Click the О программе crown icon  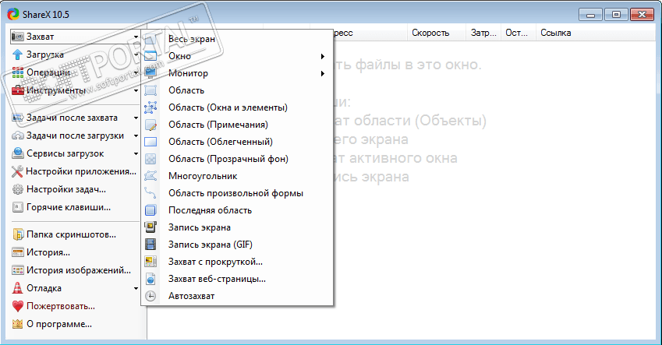point(17,324)
